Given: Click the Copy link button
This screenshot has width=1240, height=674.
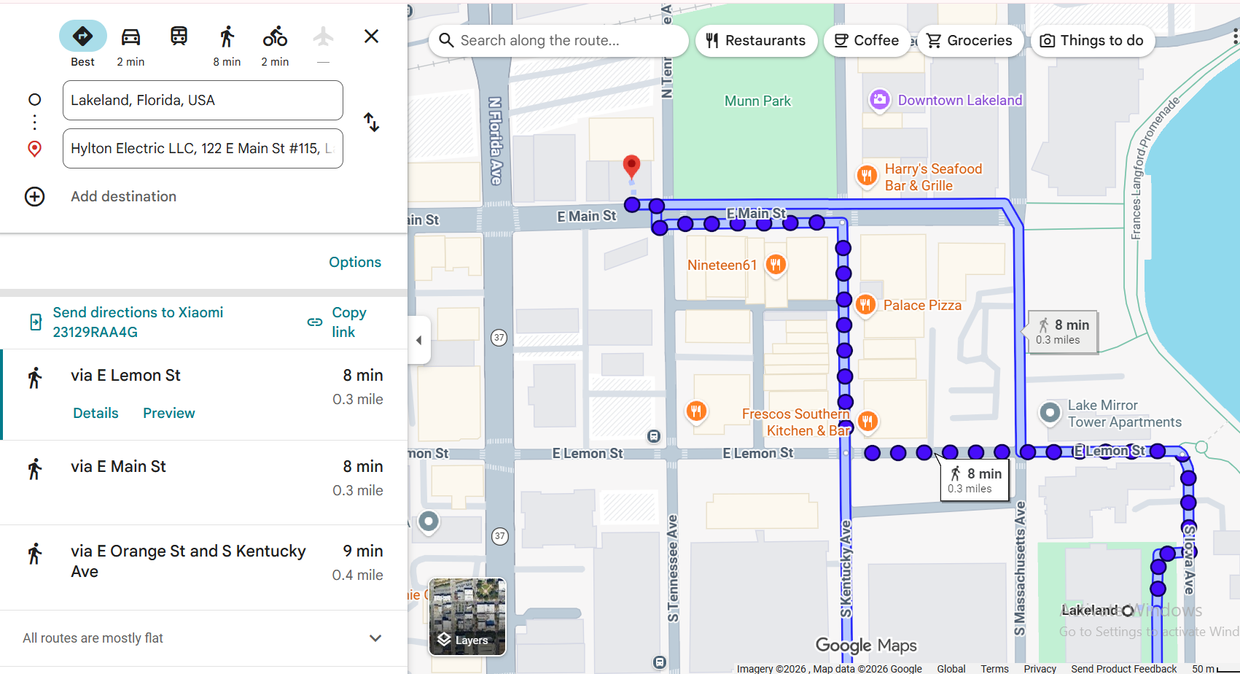Looking at the screenshot, I should point(339,322).
